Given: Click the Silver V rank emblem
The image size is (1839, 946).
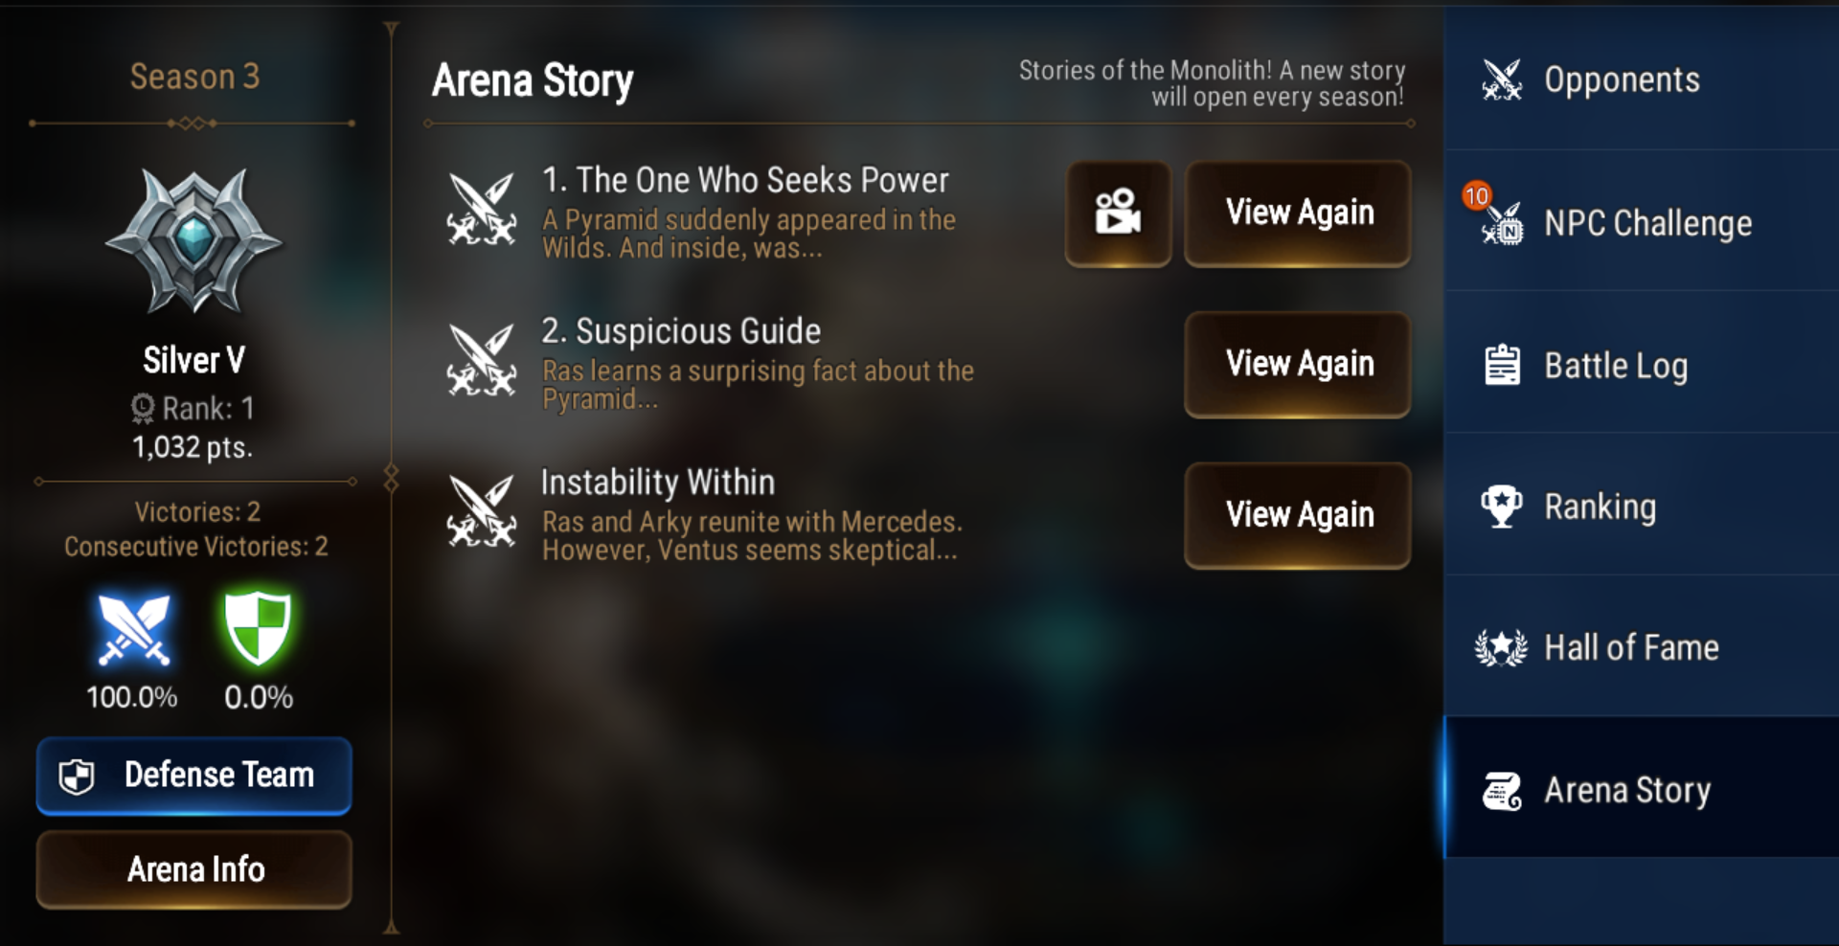Looking at the screenshot, I should 193,240.
